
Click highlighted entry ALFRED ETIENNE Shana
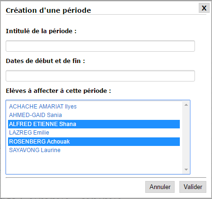(94, 124)
